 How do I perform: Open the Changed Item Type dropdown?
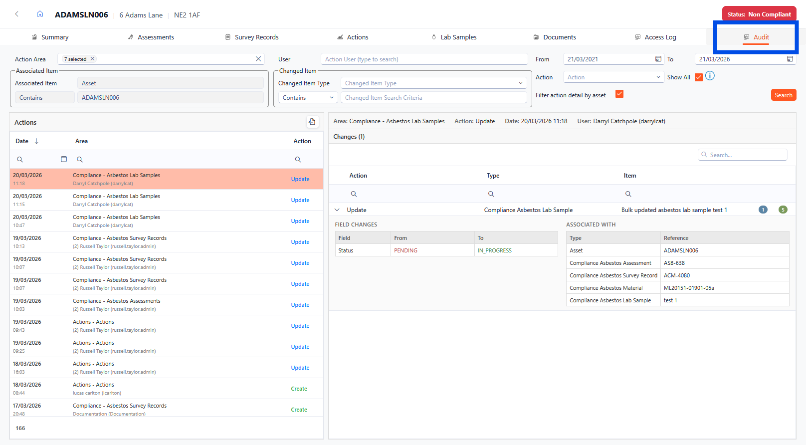click(x=433, y=83)
